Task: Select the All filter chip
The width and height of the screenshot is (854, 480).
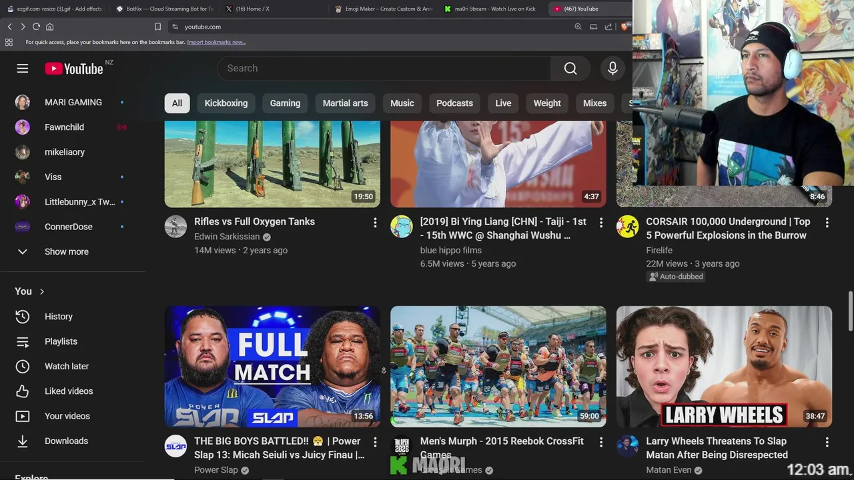Action: tap(177, 103)
